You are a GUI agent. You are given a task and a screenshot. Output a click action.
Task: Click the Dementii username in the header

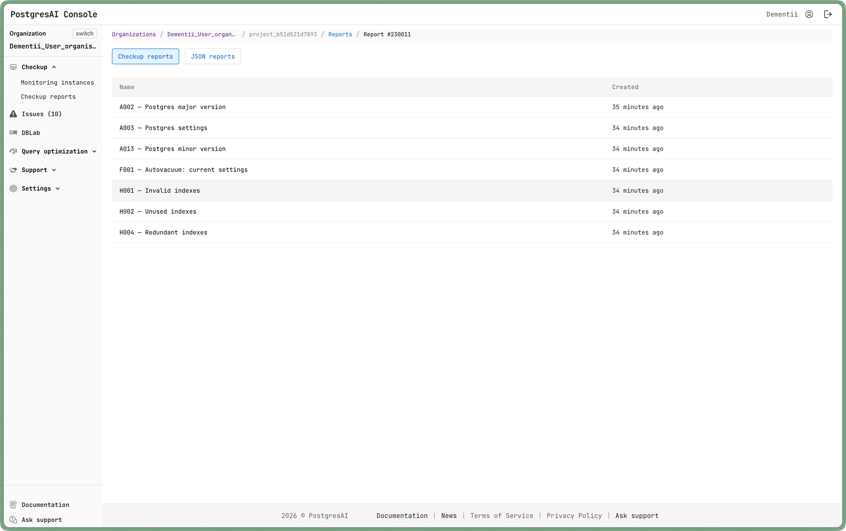pyautogui.click(x=782, y=14)
